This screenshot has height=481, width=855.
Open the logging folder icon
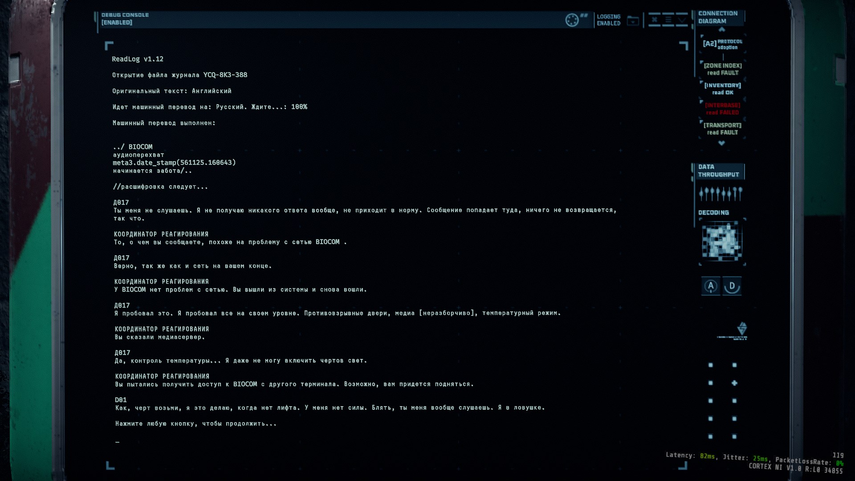coord(633,20)
